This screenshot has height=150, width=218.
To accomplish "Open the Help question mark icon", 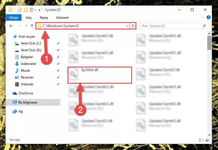I will point(209,17).
